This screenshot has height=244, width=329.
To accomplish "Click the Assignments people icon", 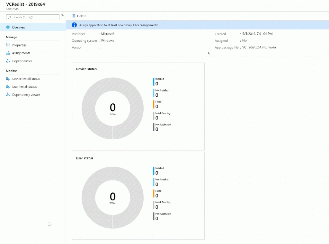I will tap(8, 53).
